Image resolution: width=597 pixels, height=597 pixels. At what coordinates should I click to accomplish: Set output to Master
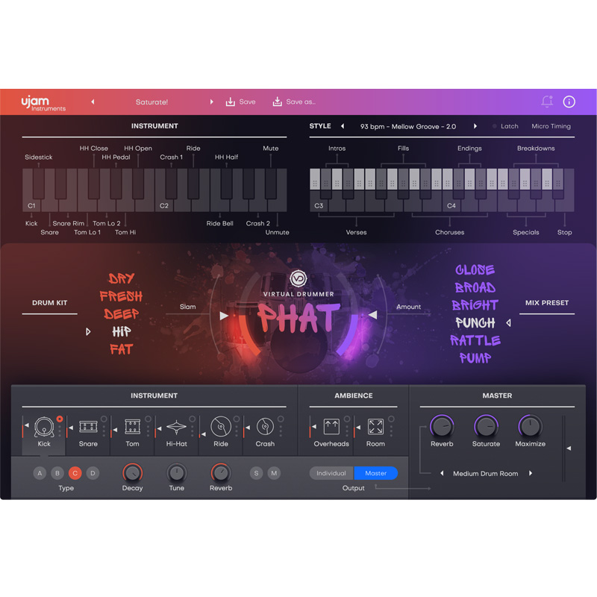[x=376, y=473]
